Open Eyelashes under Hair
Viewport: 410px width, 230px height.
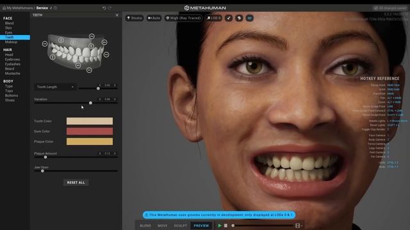coord(13,64)
